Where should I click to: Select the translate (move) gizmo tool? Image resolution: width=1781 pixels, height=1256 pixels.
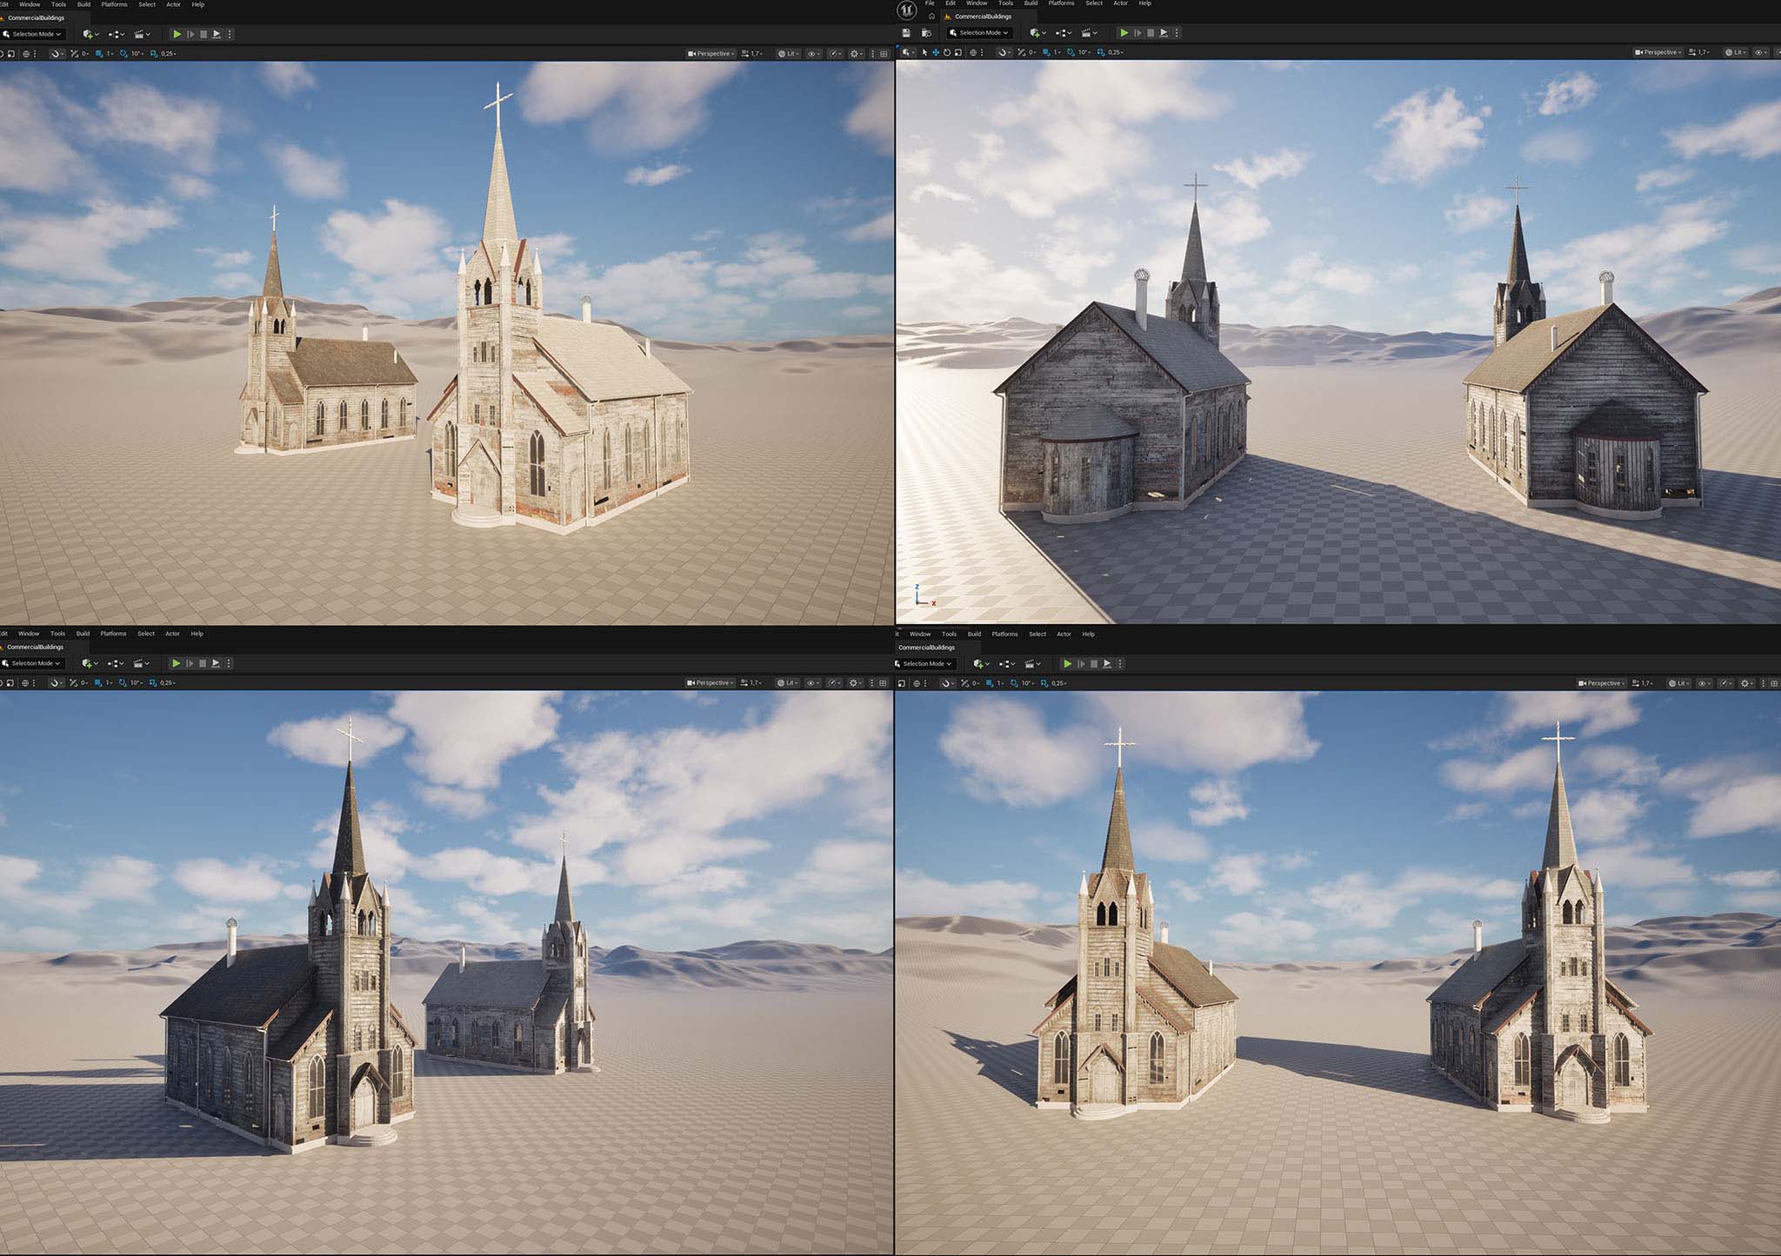point(936,52)
